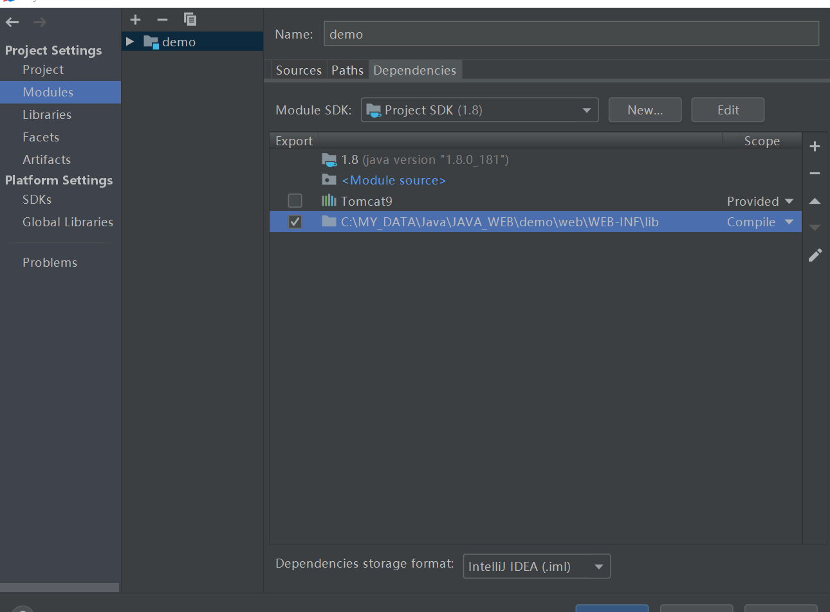The image size is (830, 612).
Task: Select the demo module in the tree
Action: coord(192,42)
